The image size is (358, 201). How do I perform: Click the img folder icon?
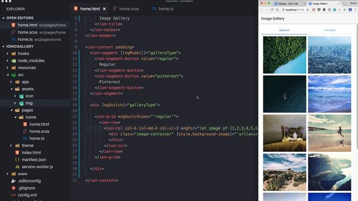coord(21,103)
